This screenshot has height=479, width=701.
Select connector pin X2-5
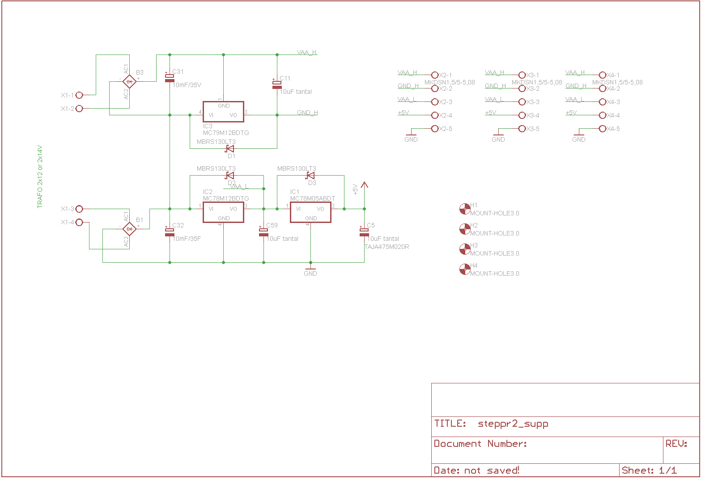(434, 129)
